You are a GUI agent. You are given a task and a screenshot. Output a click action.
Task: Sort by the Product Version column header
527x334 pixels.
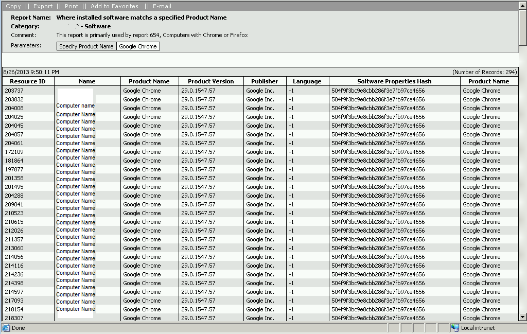(x=210, y=81)
